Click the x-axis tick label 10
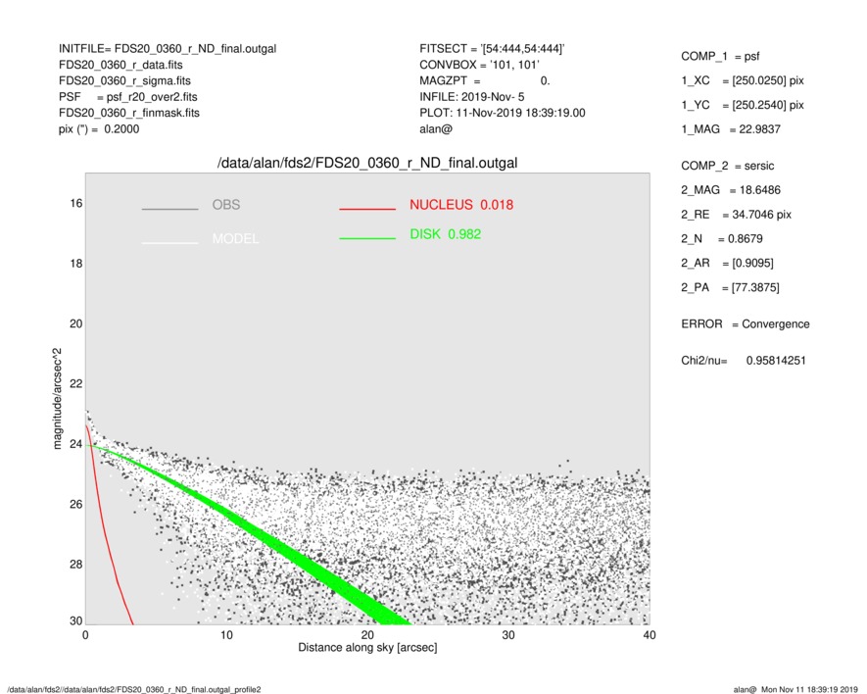 point(226,635)
